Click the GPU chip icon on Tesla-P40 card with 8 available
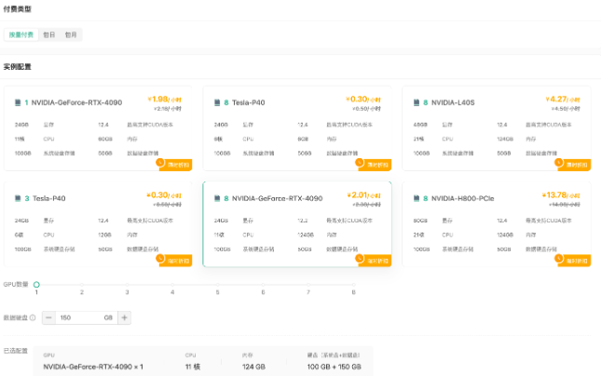The height and width of the screenshot is (376, 601). (x=217, y=102)
